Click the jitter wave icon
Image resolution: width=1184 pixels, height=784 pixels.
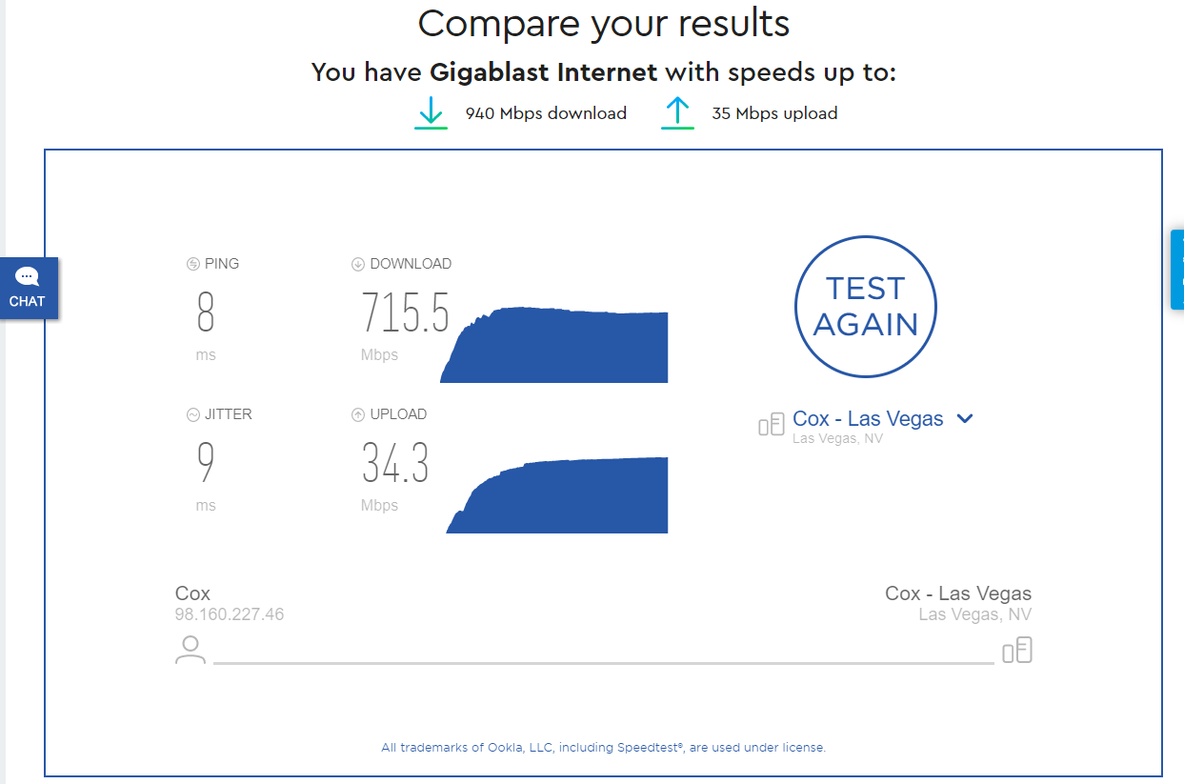tap(193, 414)
